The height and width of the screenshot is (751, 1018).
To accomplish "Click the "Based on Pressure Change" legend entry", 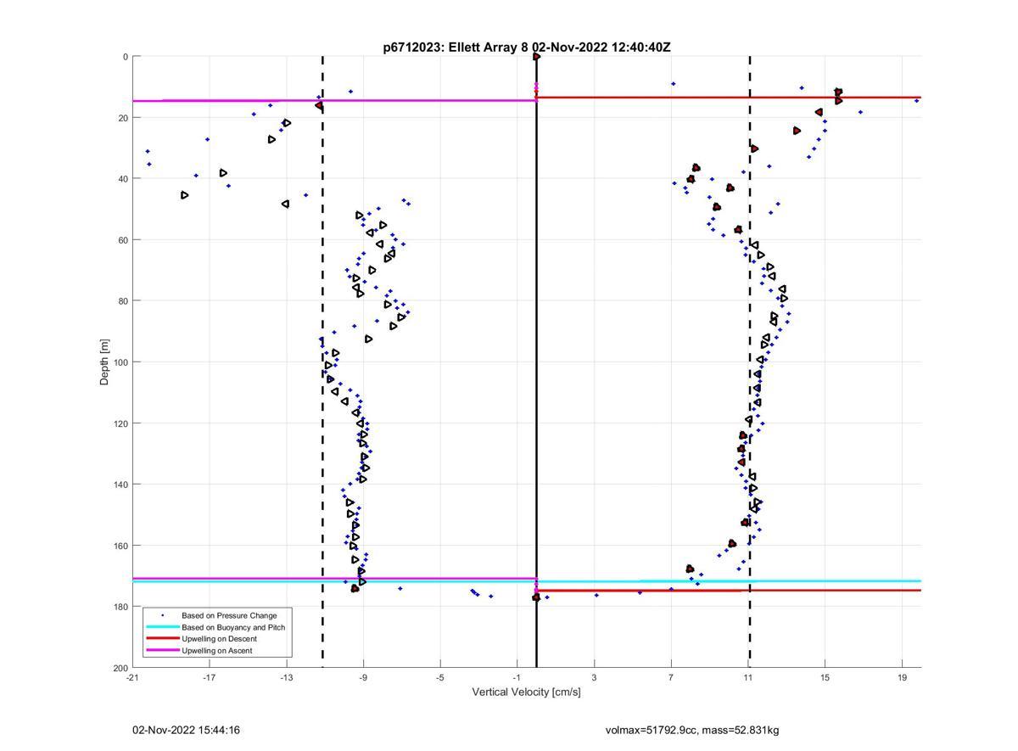I will pos(229,615).
